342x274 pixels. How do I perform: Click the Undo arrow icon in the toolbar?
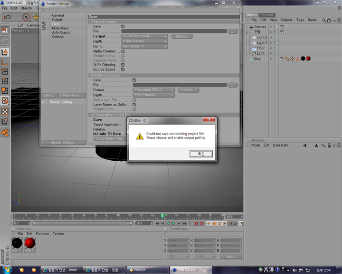pyautogui.click(x=7, y=17)
